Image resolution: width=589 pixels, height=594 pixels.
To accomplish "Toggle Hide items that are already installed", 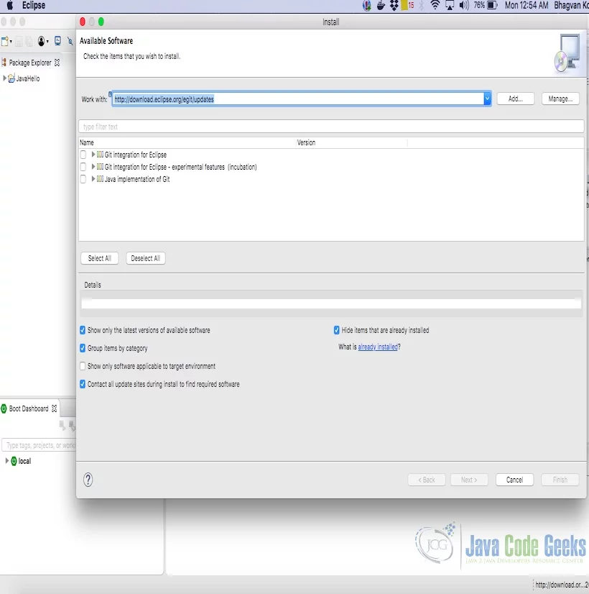I will coord(337,330).
